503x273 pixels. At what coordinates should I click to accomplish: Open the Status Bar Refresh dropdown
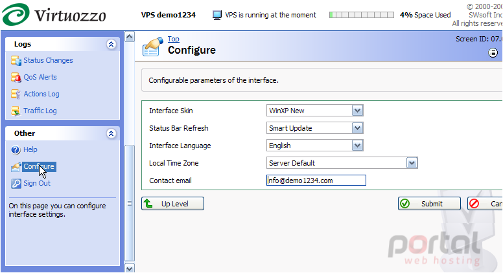pyautogui.click(x=314, y=128)
